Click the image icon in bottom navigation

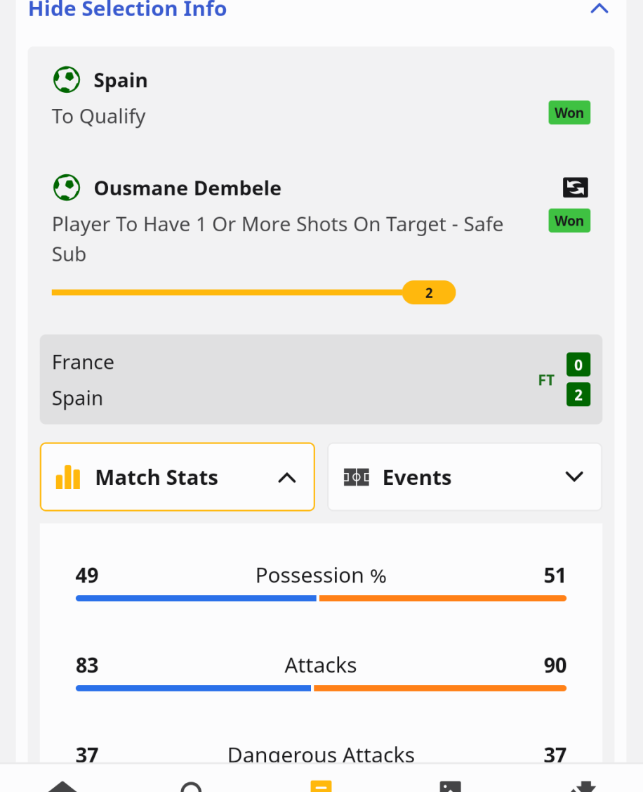point(450,786)
